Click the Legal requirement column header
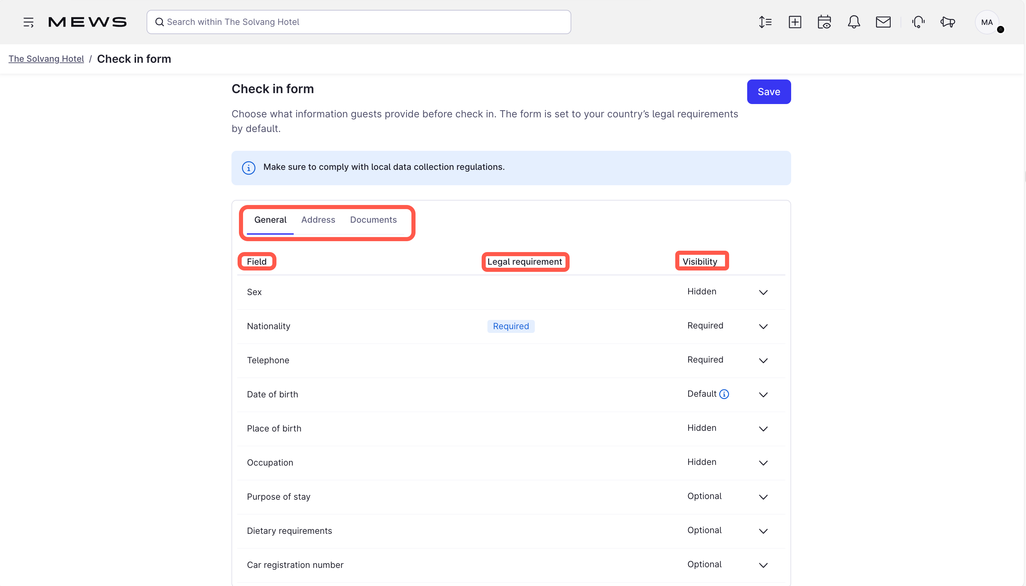Screen dimensions: 1026x586 (525, 262)
